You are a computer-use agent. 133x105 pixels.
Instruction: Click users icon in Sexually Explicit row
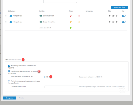(11, 16)
